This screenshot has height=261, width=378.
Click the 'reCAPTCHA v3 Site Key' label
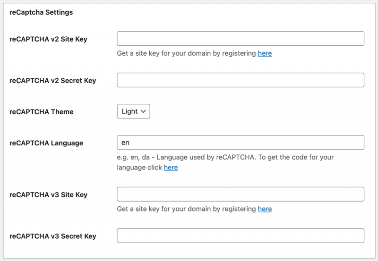click(48, 194)
